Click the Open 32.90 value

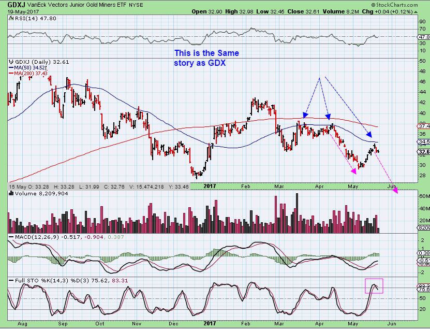(x=207, y=11)
